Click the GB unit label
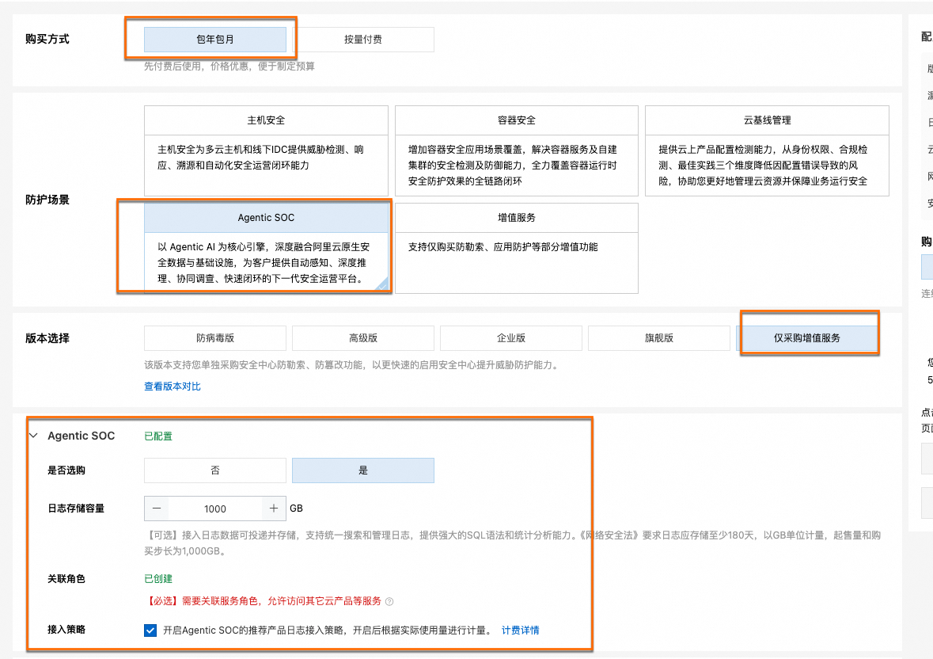The image size is (933, 659). click(x=296, y=509)
